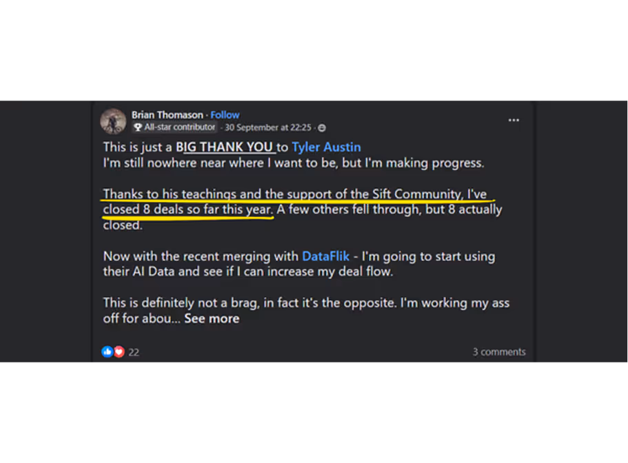Open the three-dot post options menu
Viewport: 628px width, 463px height.
514,120
